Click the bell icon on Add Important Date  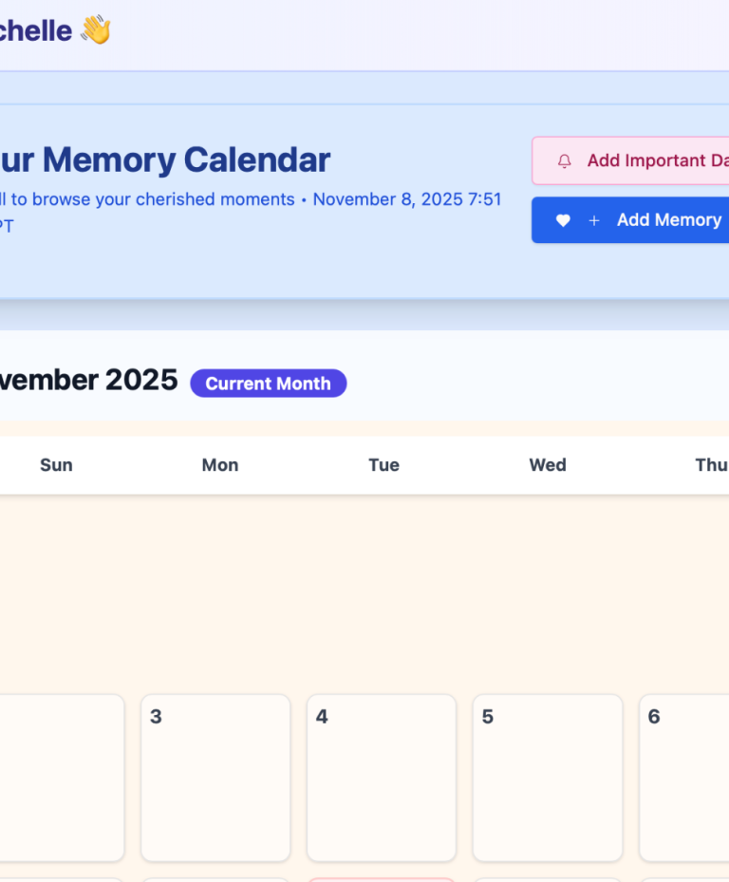point(565,161)
